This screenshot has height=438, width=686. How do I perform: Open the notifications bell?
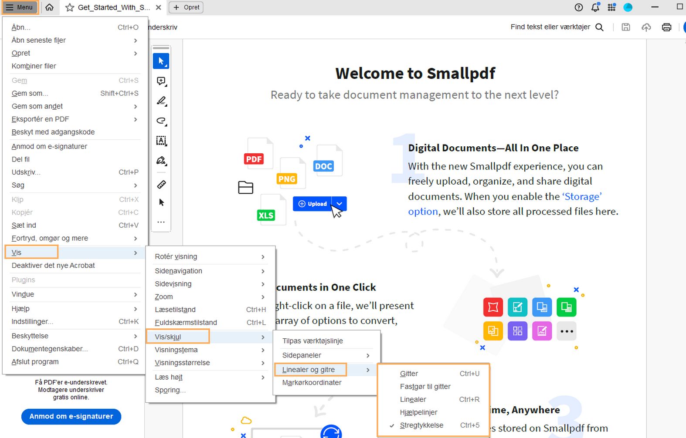595,7
